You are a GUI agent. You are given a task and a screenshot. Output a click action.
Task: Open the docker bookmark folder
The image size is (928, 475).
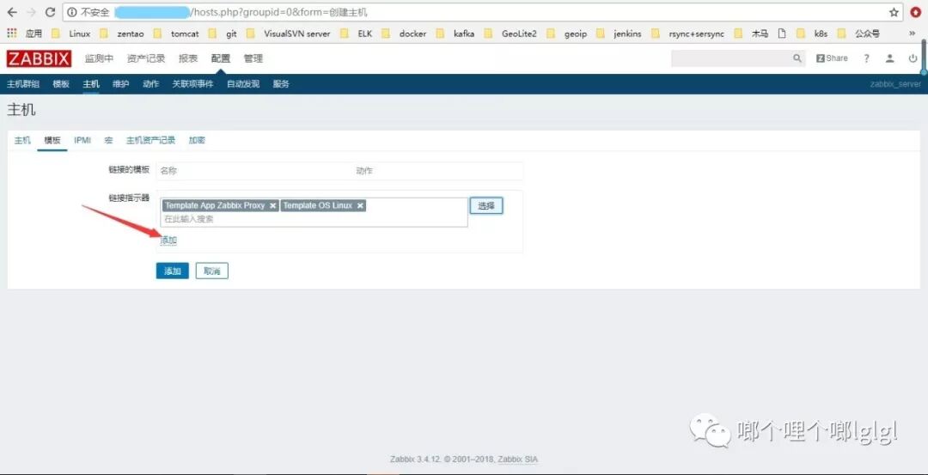404,33
